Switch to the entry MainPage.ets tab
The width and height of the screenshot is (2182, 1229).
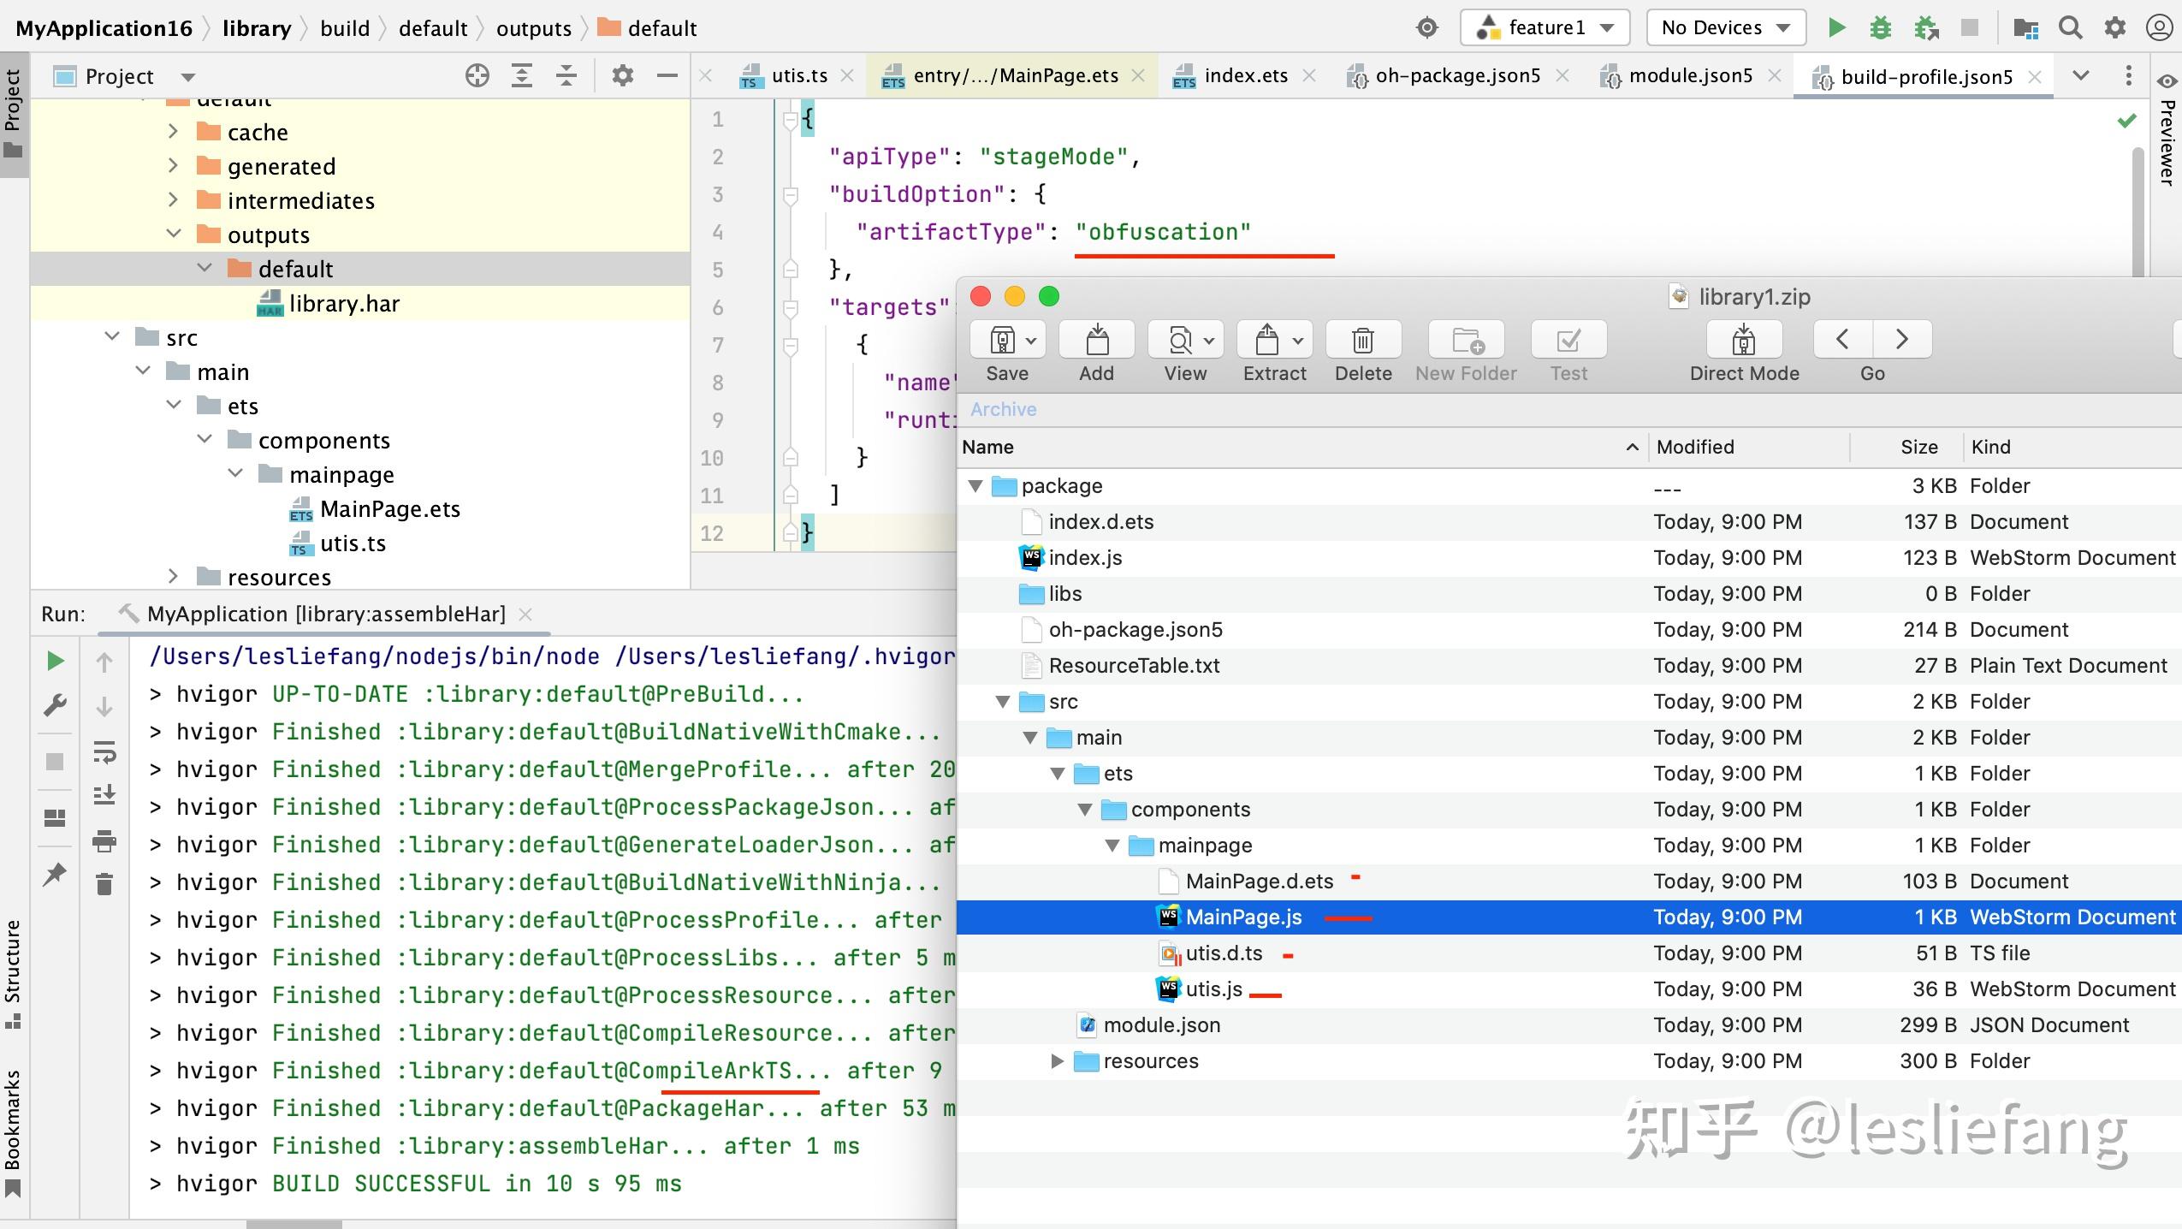coord(1015,76)
